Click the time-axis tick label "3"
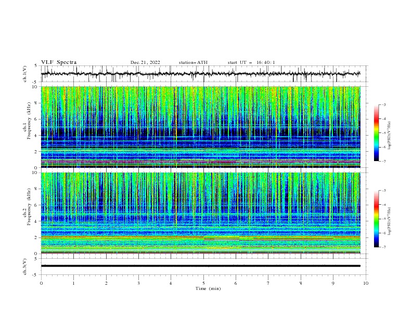The width and height of the screenshot is (412, 318). (138, 283)
